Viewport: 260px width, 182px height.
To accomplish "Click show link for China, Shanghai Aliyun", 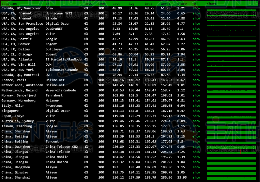I will tap(196, 177).
